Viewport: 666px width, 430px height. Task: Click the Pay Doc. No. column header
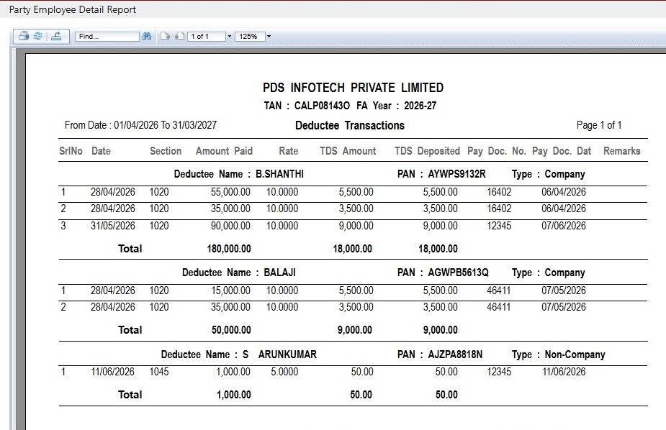coord(497,151)
